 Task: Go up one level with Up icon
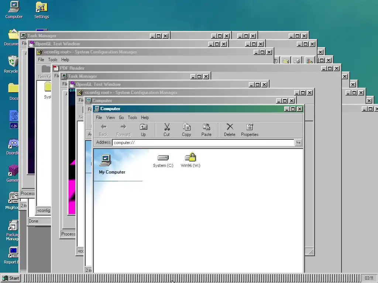[x=144, y=130]
